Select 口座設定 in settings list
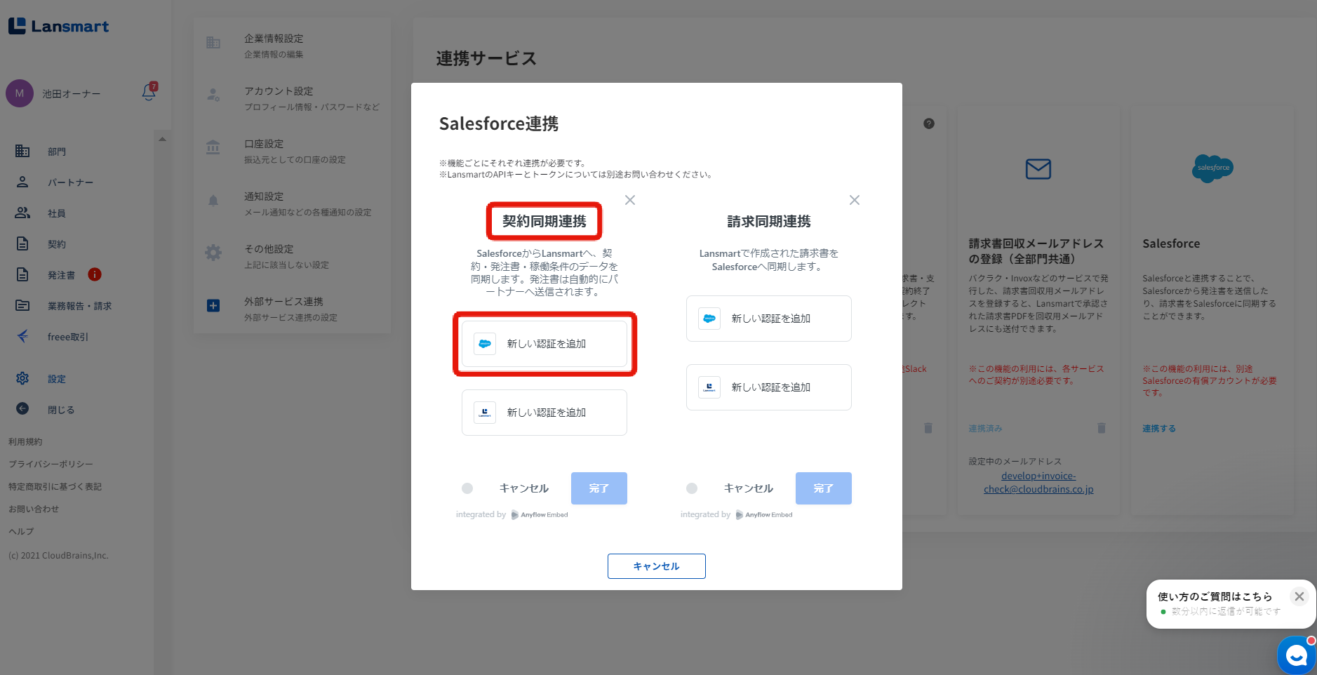This screenshot has width=1317, height=675. [292, 151]
